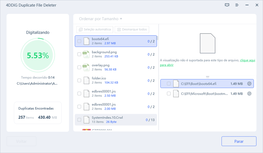The width and height of the screenshot is (263, 153).
Task: Close the 4DDiG Duplicate File Deleter window
Action: point(257,5)
